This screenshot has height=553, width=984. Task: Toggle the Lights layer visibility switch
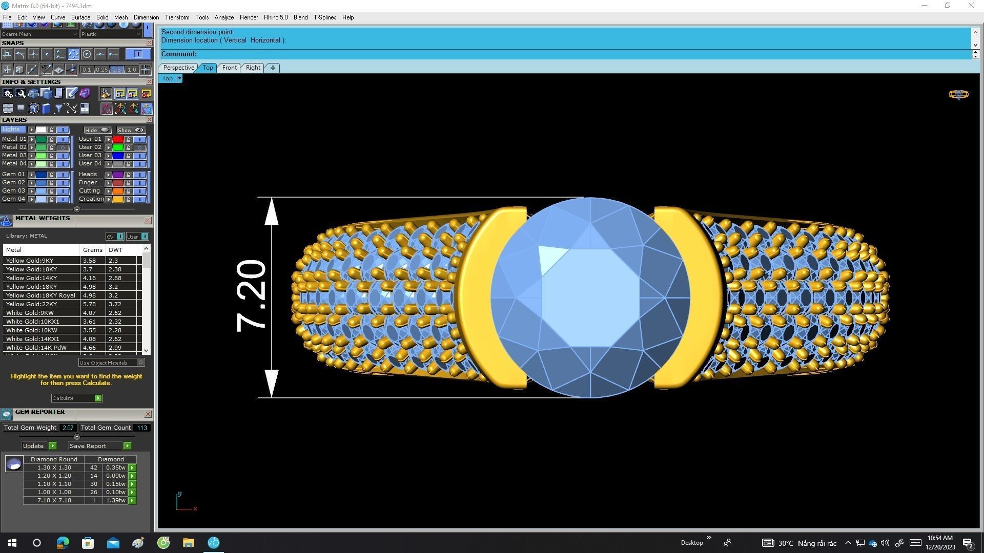point(63,130)
